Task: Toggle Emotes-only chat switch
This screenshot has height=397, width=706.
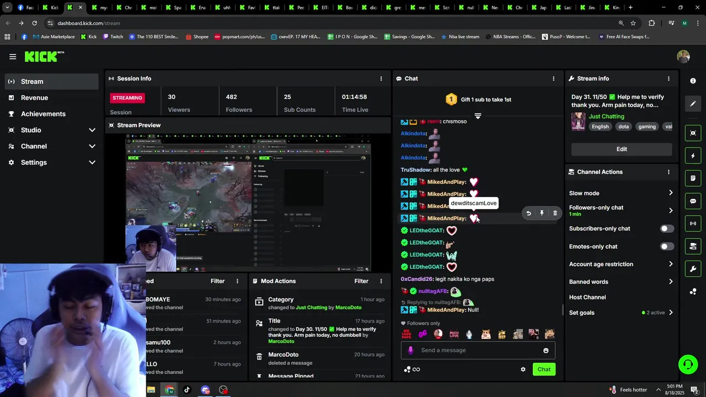Action: [x=667, y=246]
